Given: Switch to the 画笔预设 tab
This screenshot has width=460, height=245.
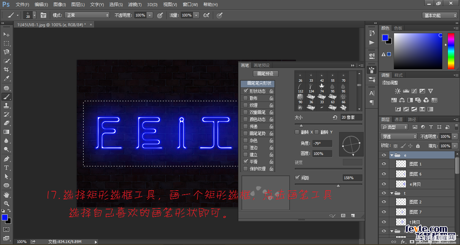Looking at the screenshot, I should coord(262,65).
